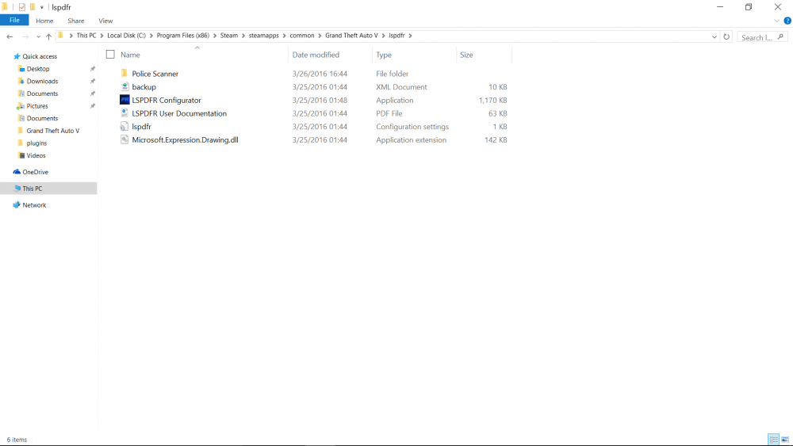Go back with the Back arrow
The image size is (793, 446).
[10, 36]
